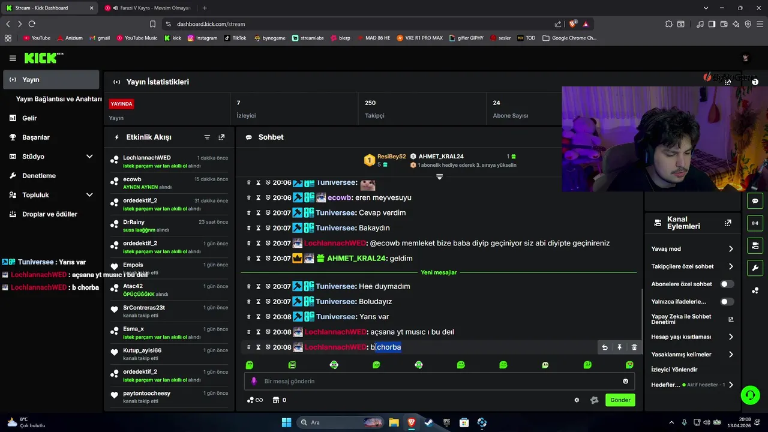Pop out the Kanal Eylemleri panel
The image size is (768, 432).
pyautogui.click(x=728, y=223)
